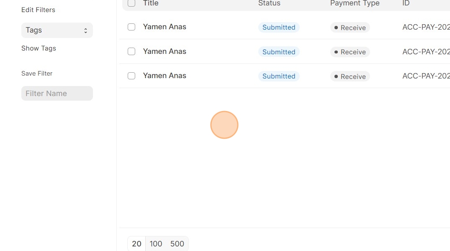Check the third Yamen Anas row checkbox

click(131, 76)
